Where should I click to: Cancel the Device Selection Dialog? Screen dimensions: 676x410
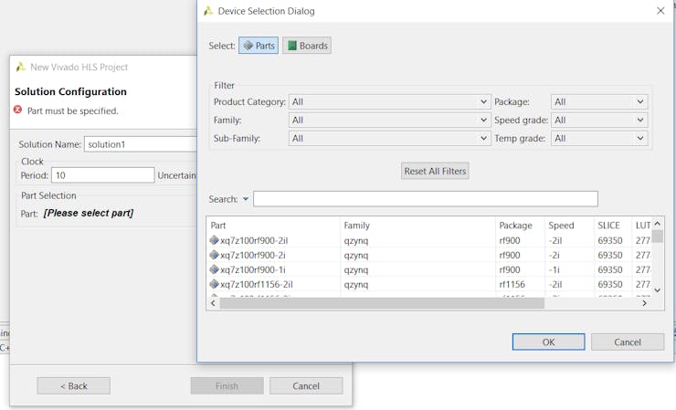pyautogui.click(x=628, y=342)
